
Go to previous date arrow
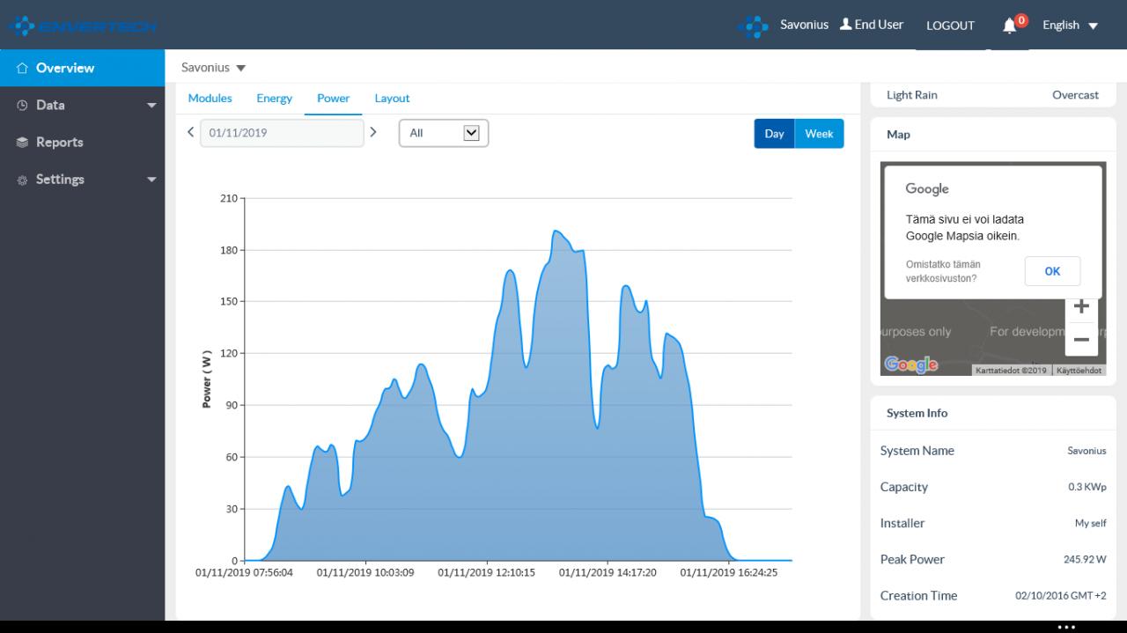190,132
